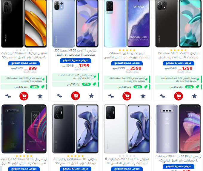The height and width of the screenshot is (171, 203).
Task: Open the white Xiaomi 11T product image
Action: pyautogui.click(x=127, y=129)
